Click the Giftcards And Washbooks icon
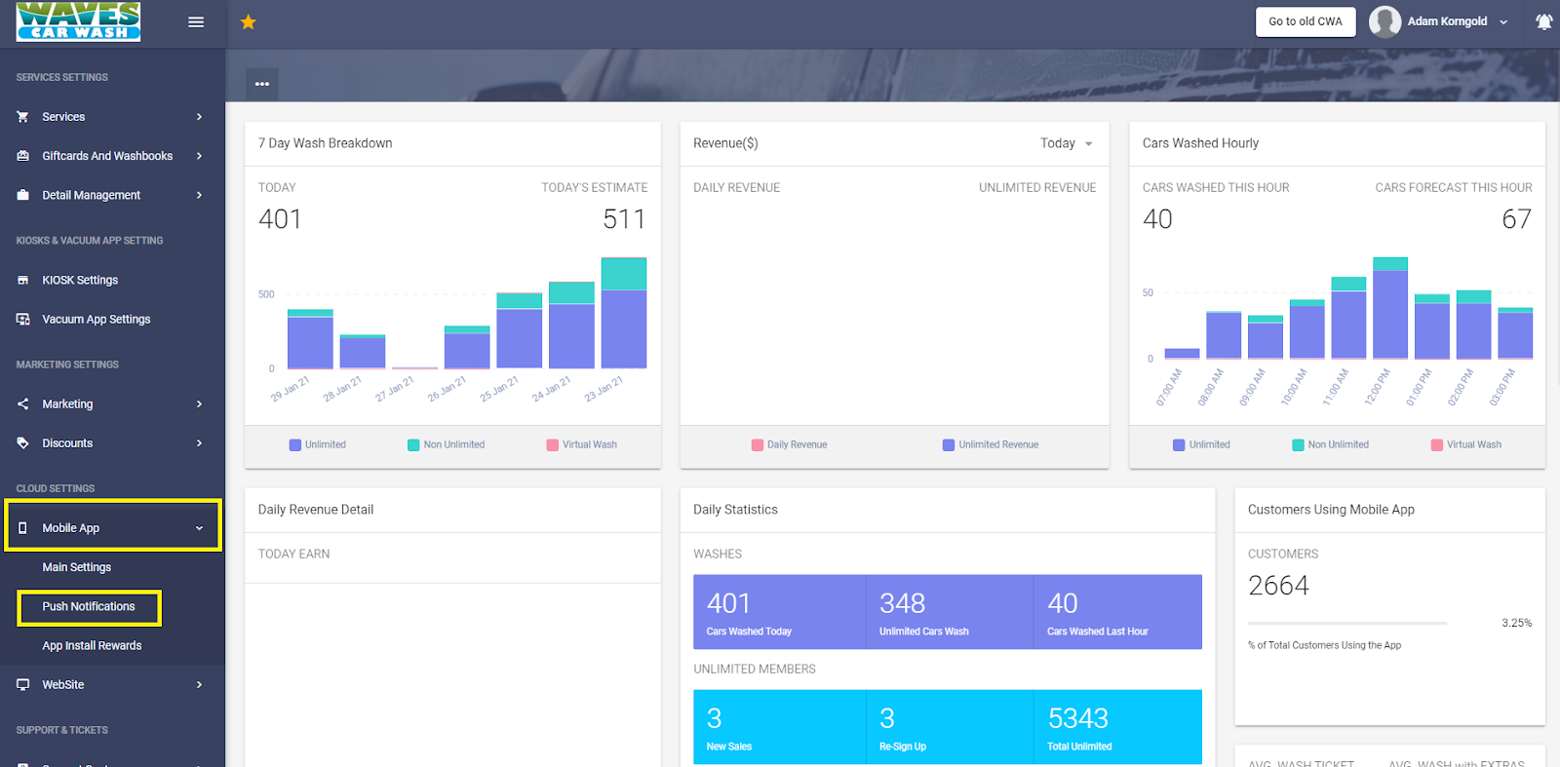Image resolution: width=1560 pixels, height=767 pixels. pos(23,156)
